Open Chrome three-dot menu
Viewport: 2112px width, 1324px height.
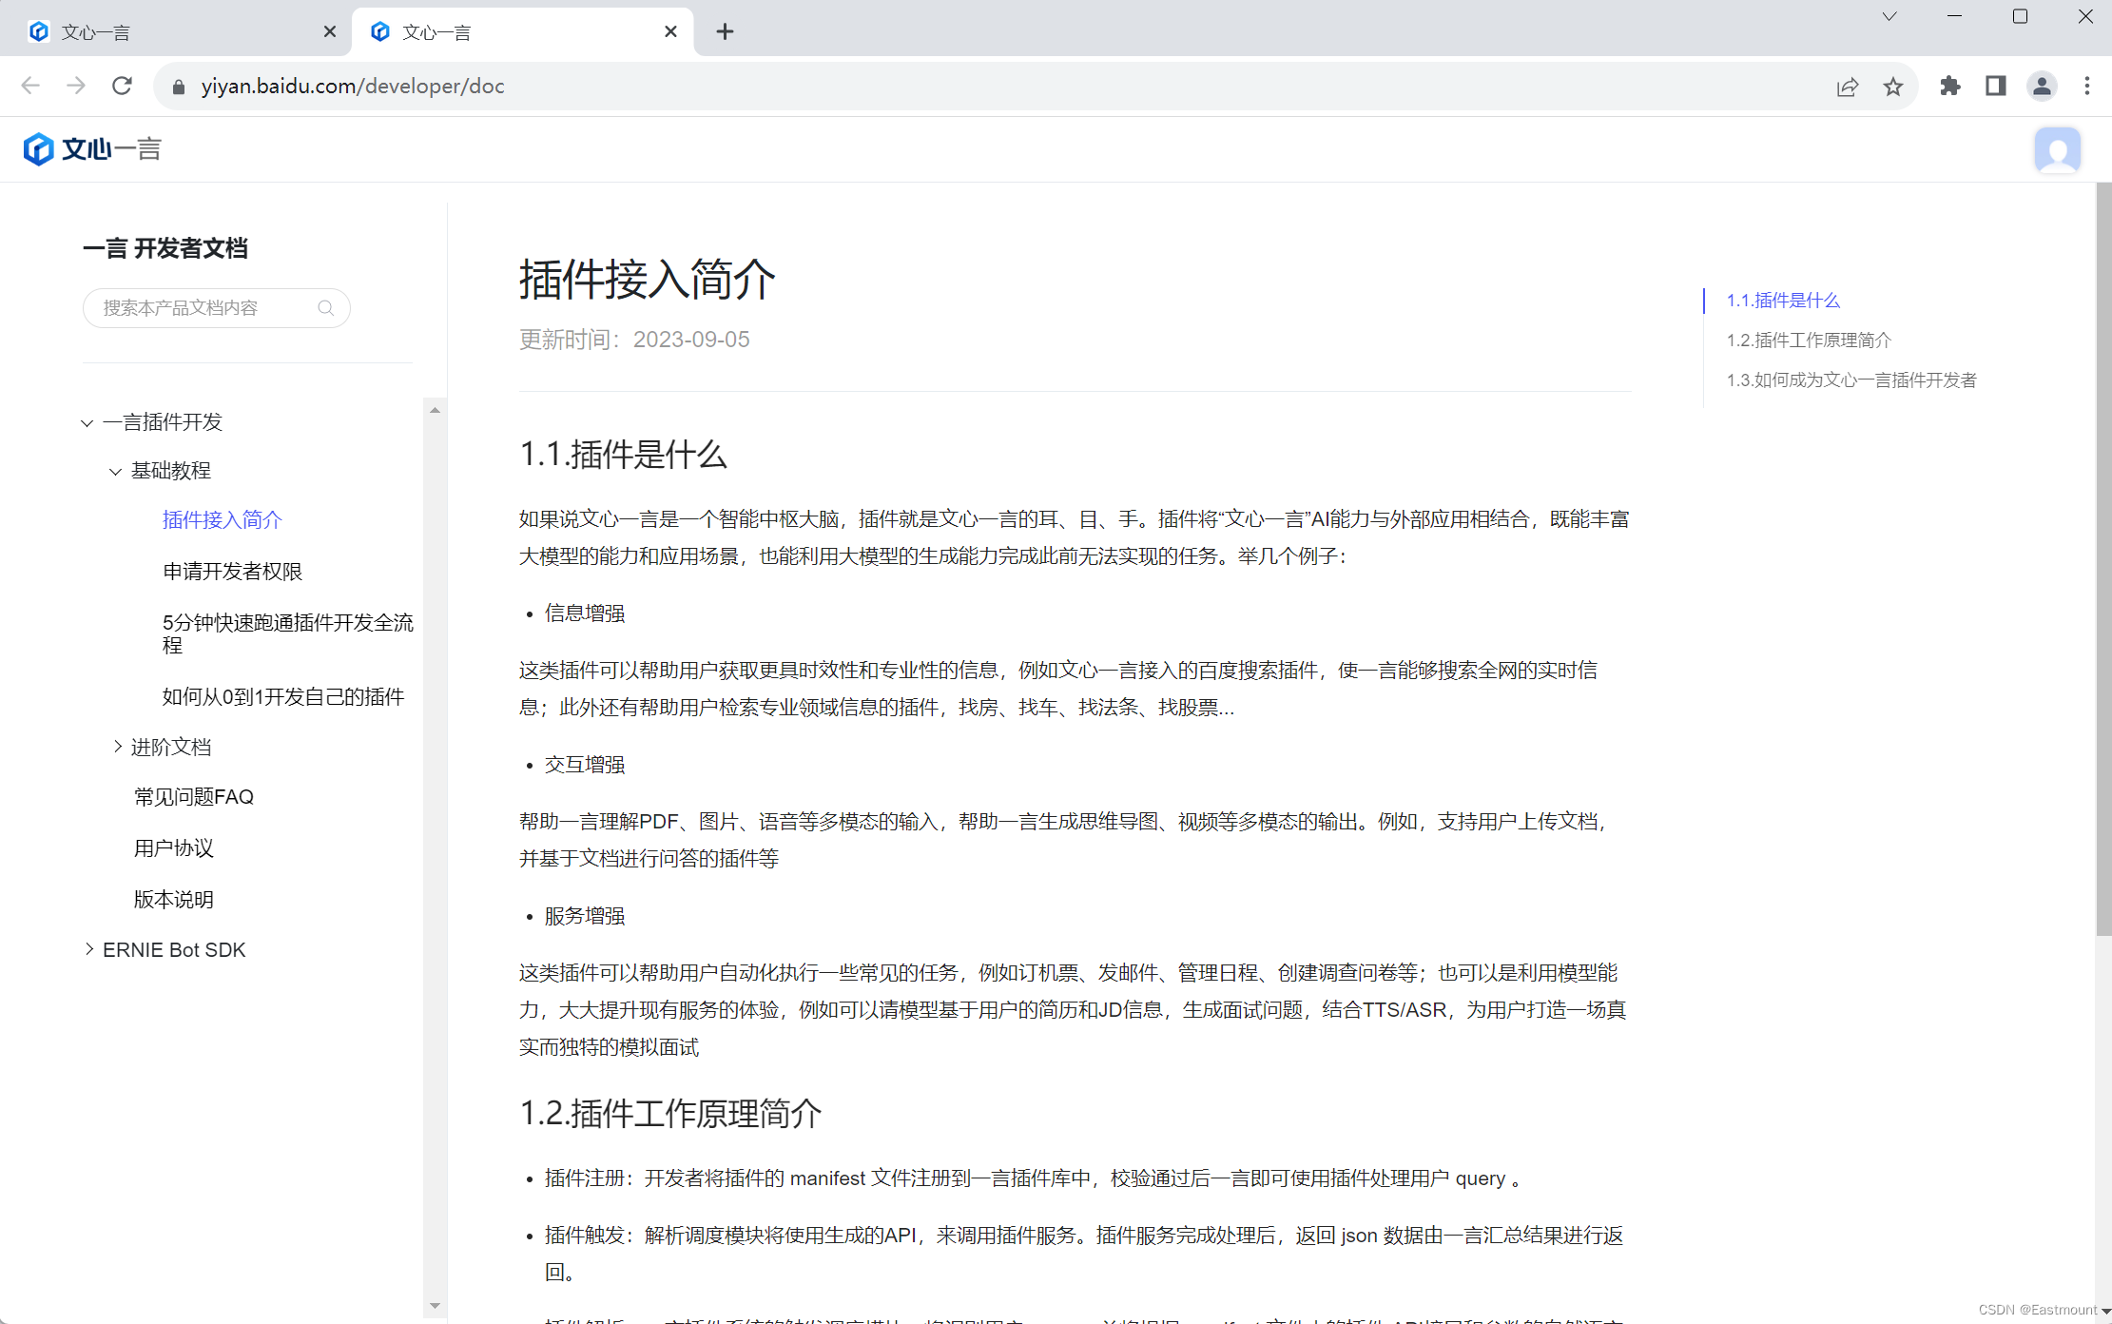click(2087, 87)
